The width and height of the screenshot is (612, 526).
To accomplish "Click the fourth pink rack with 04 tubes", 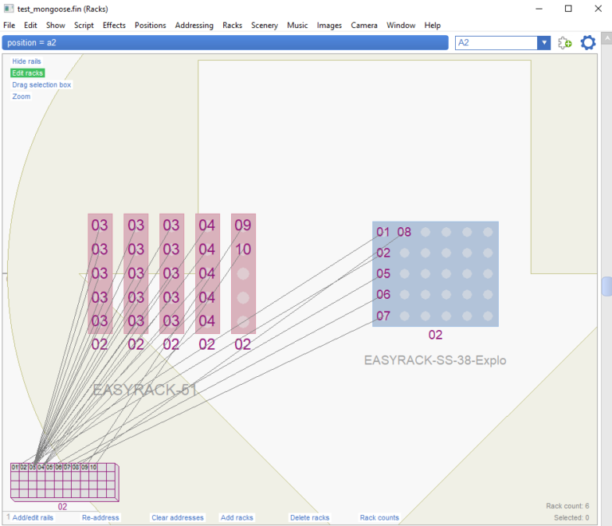I will pos(207,273).
